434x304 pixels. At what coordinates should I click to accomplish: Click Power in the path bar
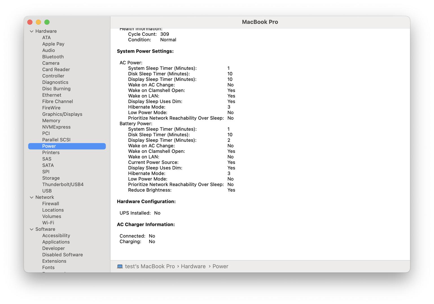click(x=220, y=266)
